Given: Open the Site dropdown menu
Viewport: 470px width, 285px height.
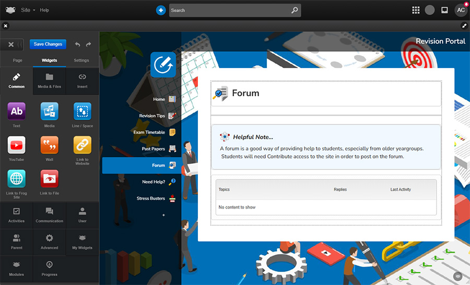Looking at the screenshot, I should click(28, 10).
